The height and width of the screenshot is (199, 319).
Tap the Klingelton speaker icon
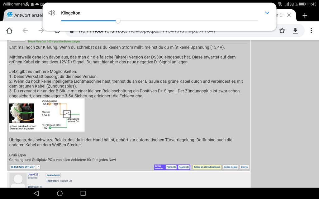coord(52,13)
